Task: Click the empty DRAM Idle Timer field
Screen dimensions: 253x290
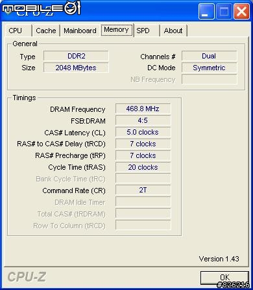Action: 143,202
